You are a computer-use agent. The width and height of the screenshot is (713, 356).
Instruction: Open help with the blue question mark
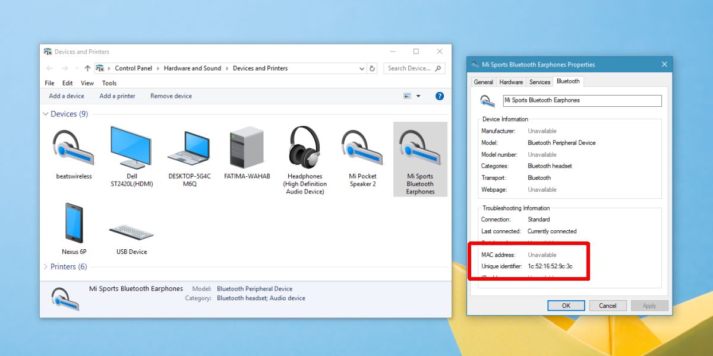click(x=440, y=96)
